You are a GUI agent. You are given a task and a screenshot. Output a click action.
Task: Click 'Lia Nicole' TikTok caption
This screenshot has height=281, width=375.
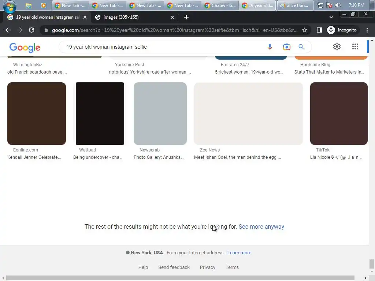[336, 157]
